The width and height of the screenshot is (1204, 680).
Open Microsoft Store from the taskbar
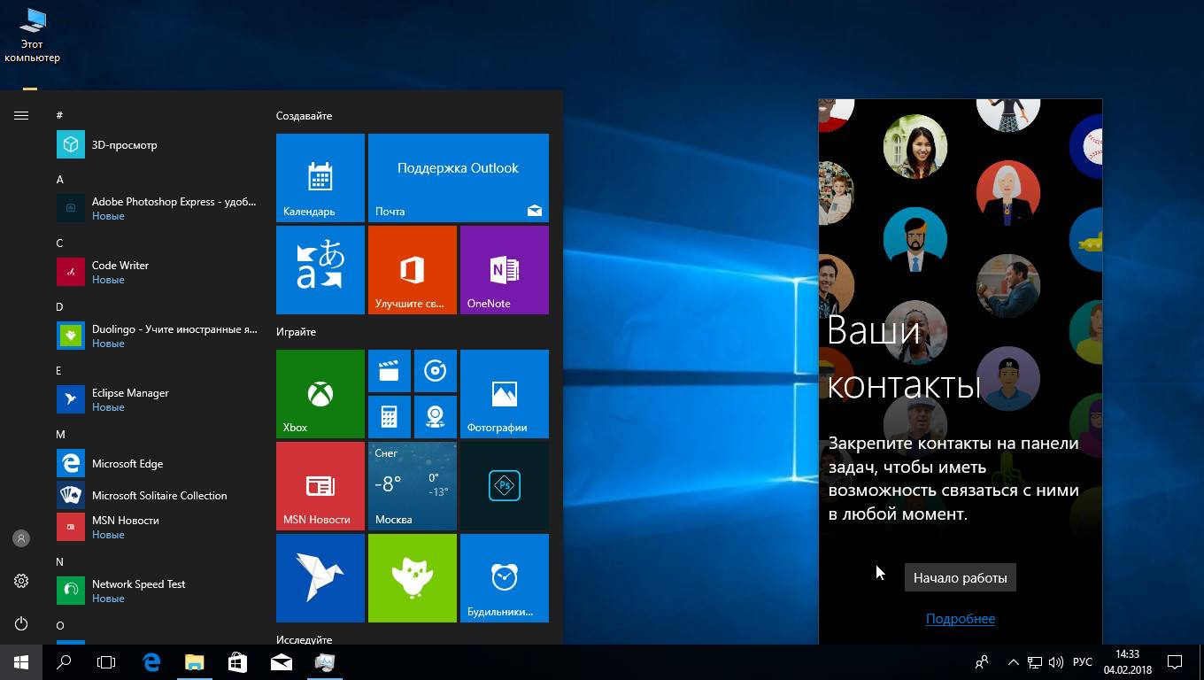tap(238, 662)
